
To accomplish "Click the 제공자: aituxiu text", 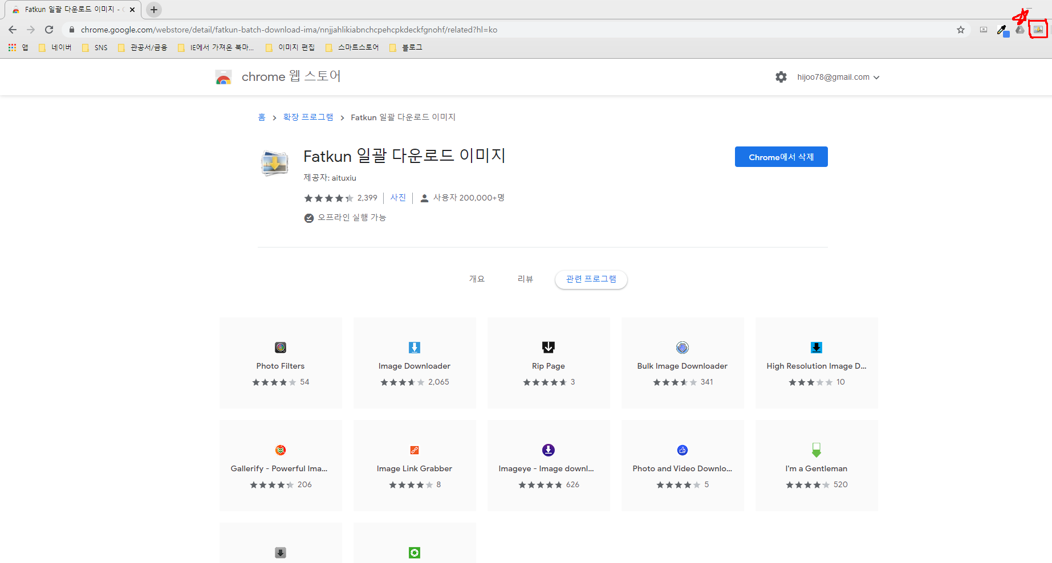I will click(330, 178).
